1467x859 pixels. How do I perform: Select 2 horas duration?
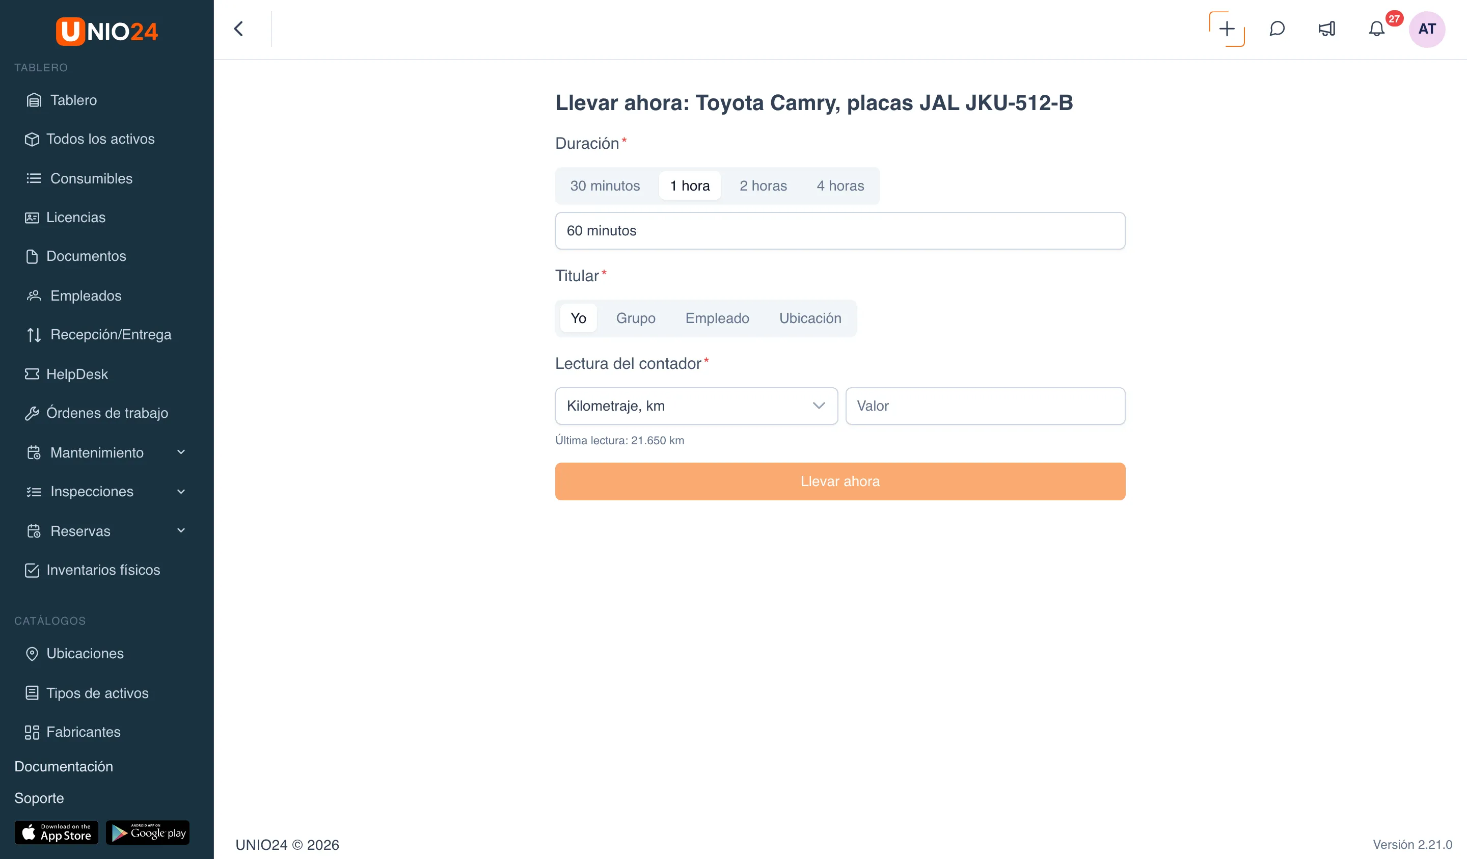coord(763,186)
